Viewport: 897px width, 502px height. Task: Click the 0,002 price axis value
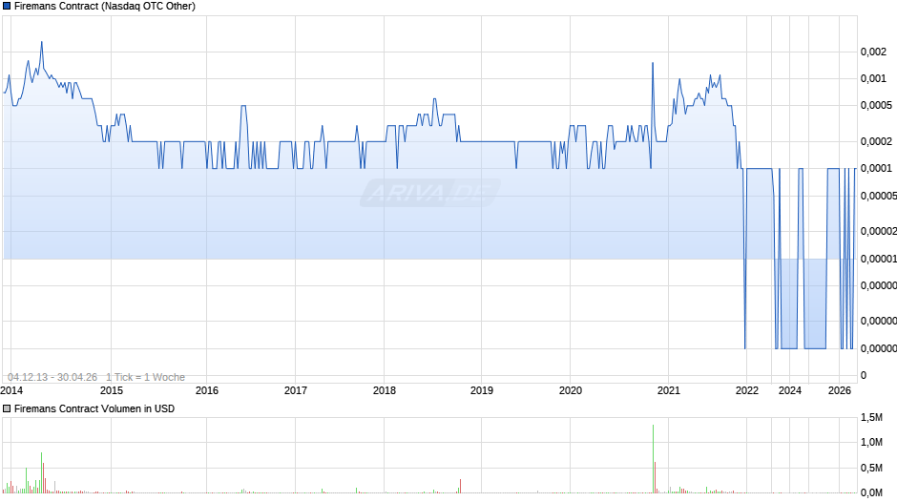(x=873, y=52)
